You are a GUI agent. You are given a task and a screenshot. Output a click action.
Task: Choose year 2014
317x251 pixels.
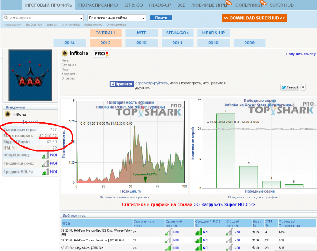70,43
